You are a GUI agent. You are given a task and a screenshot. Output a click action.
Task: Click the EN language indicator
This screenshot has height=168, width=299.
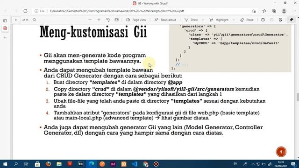point(235,164)
